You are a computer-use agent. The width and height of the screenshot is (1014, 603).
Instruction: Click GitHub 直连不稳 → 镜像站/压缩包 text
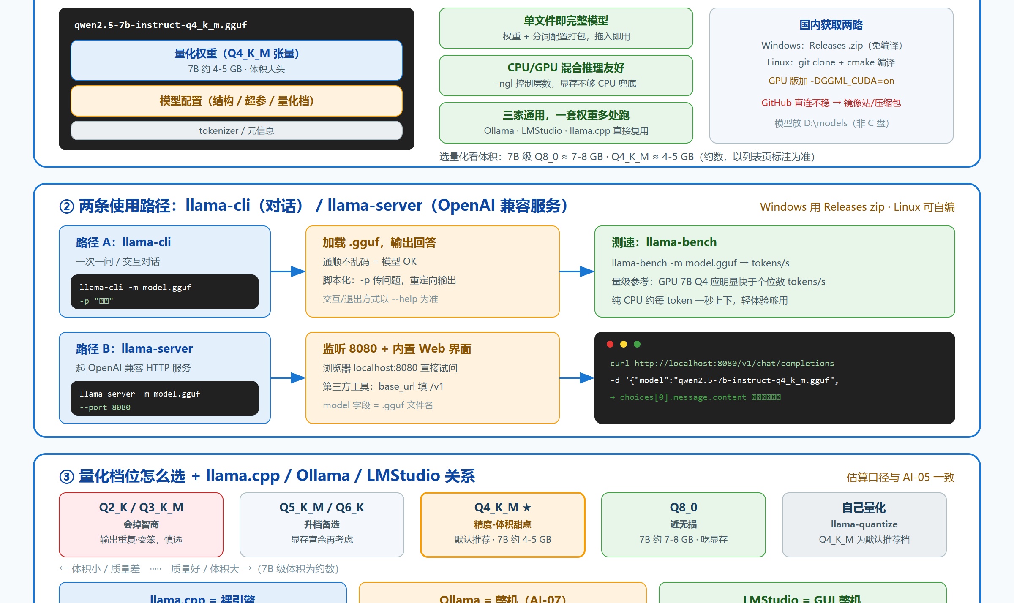point(831,103)
